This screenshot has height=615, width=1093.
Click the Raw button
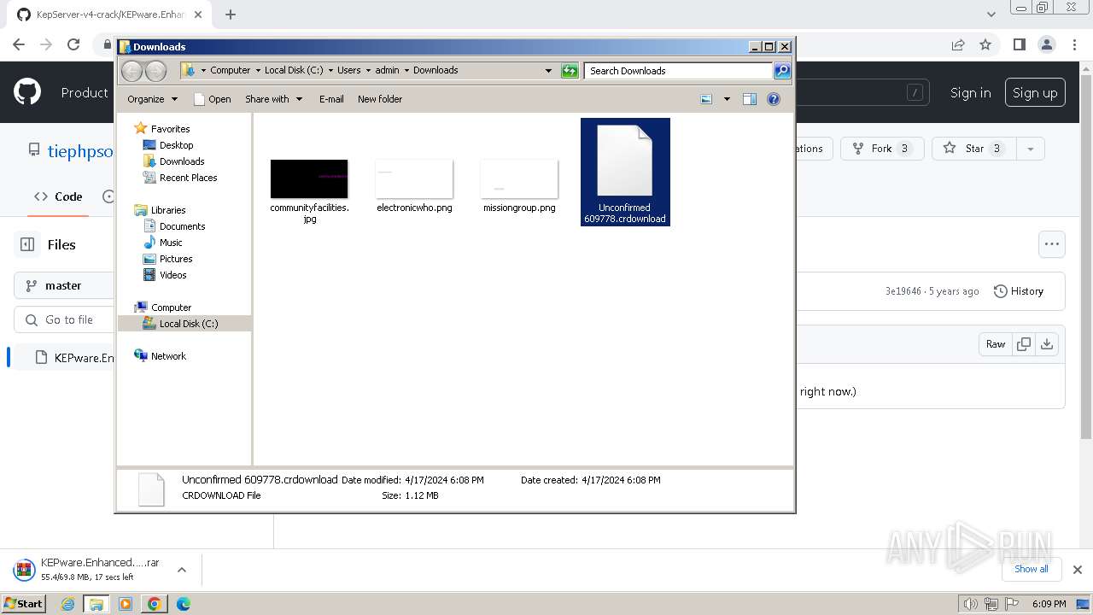(996, 344)
